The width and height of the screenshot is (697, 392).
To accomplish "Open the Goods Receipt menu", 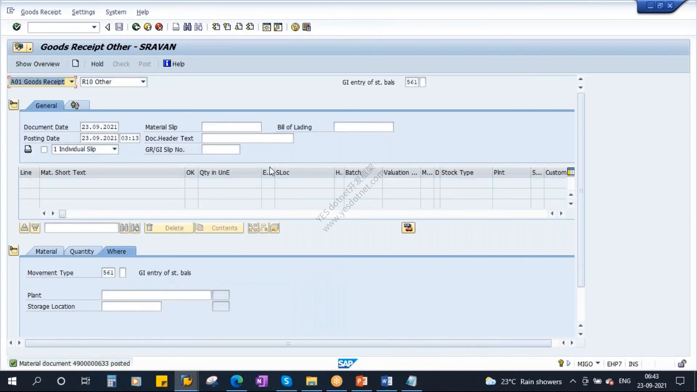I will 41,12.
